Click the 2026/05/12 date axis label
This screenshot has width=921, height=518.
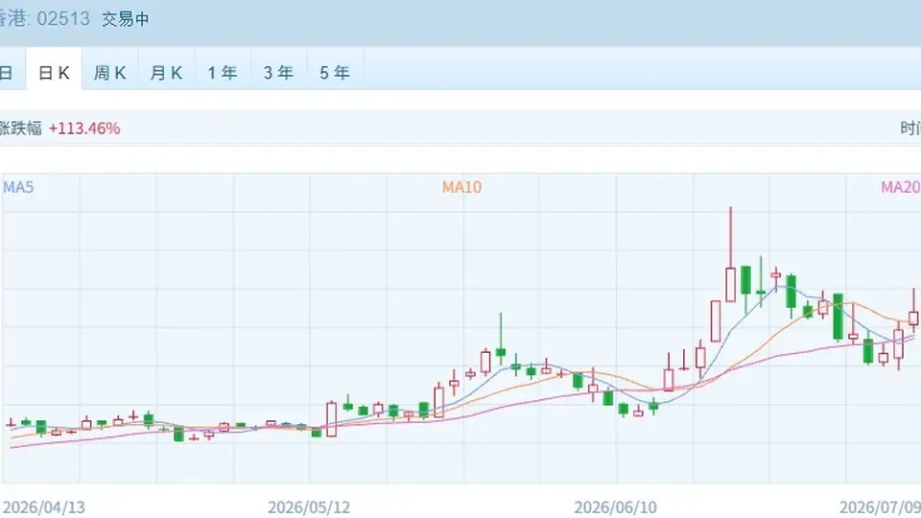click(309, 507)
